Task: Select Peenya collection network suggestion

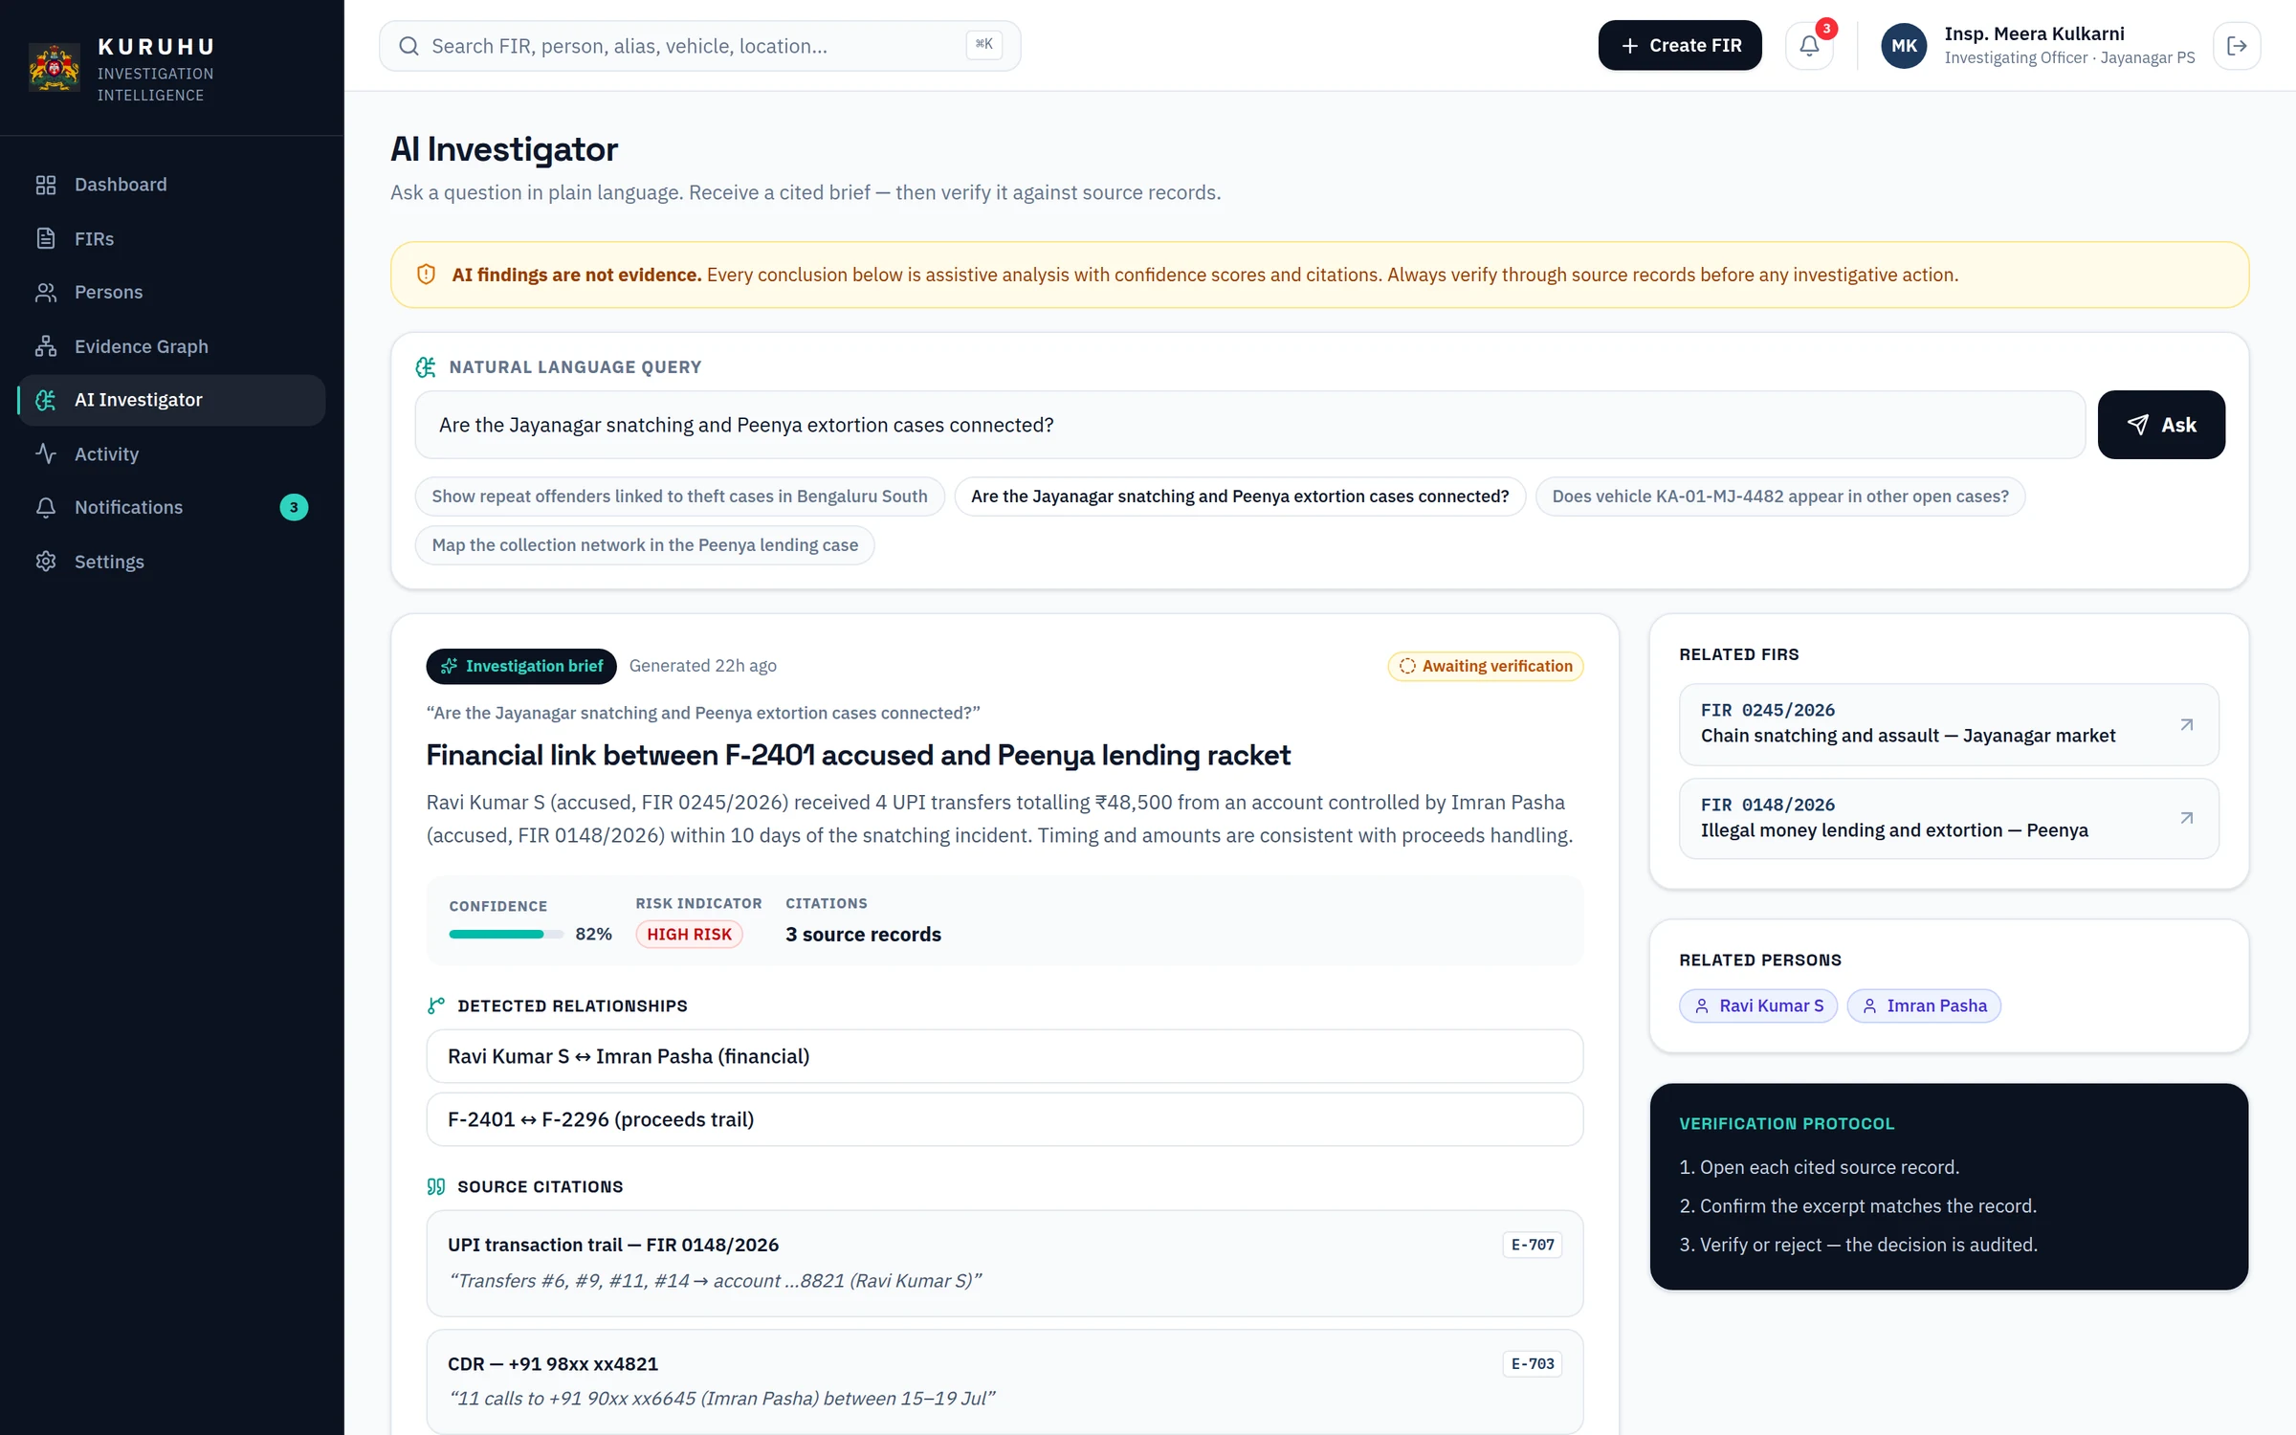Action: pyautogui.click(x=645, y=545)
